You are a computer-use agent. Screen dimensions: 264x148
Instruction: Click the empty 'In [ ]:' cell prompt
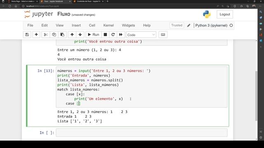click(47, 133)
